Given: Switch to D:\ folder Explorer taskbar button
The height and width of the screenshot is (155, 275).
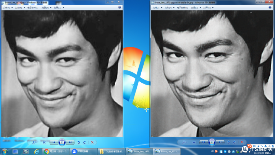Looking at the screenshot, I should [x=112, y=151].
